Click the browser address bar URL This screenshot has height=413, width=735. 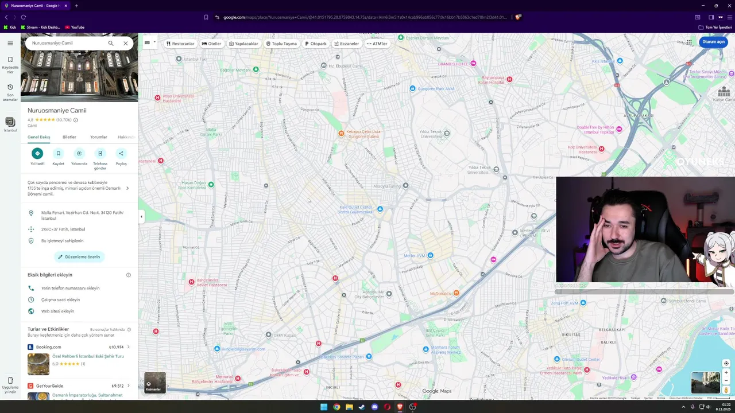(x=365, y=17)
